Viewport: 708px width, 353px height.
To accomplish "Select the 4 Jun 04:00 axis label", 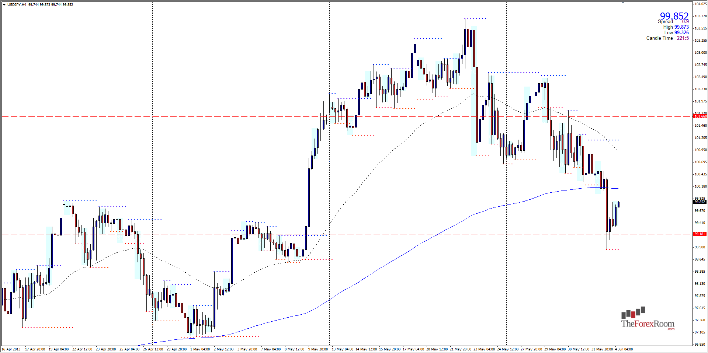I will pyautogui.click(x=624, y=349).
